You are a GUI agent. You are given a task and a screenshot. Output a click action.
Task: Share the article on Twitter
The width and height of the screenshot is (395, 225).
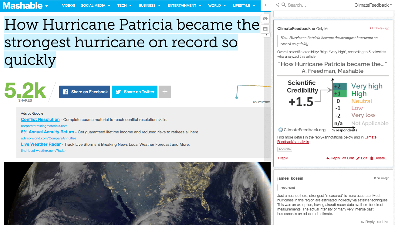click(x=135, y=92)
